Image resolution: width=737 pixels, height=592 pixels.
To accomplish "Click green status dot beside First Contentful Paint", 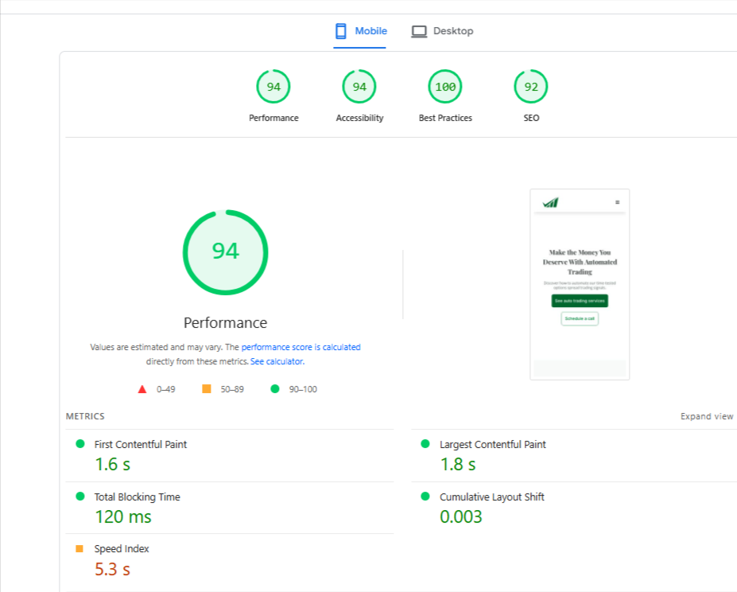I will click(x=80, y=444).
